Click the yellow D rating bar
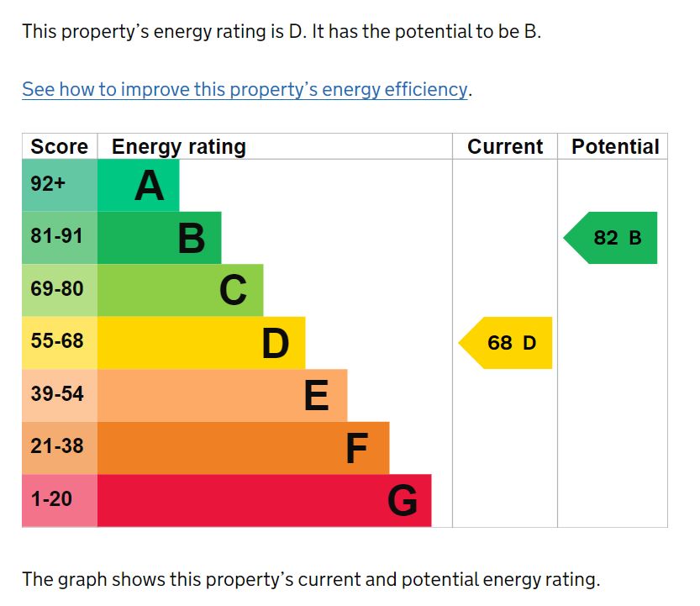 click(x=202, y=343)
